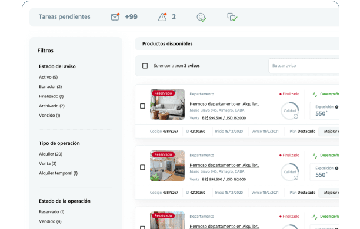Click Vence 18/2/2021 in first listing

pos(265,132)
